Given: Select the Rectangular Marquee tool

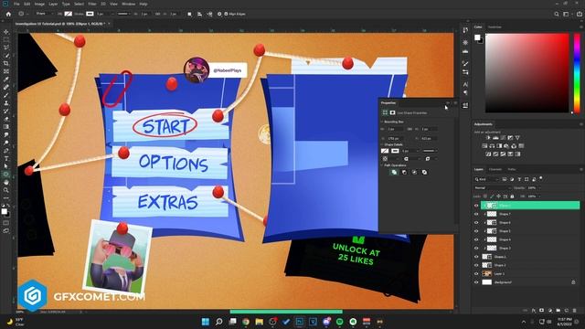Looking at the screenshot, I should pos(6,40).
